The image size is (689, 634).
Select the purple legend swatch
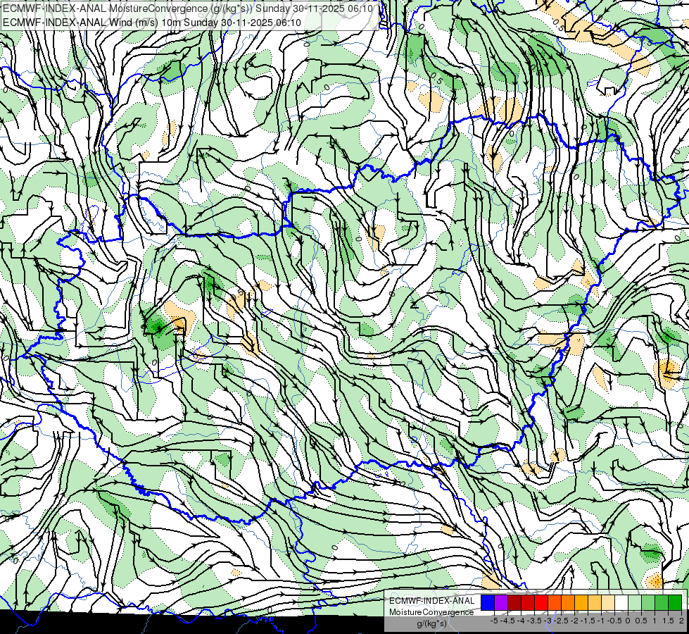pyautogui.click(x=501, y=603)
